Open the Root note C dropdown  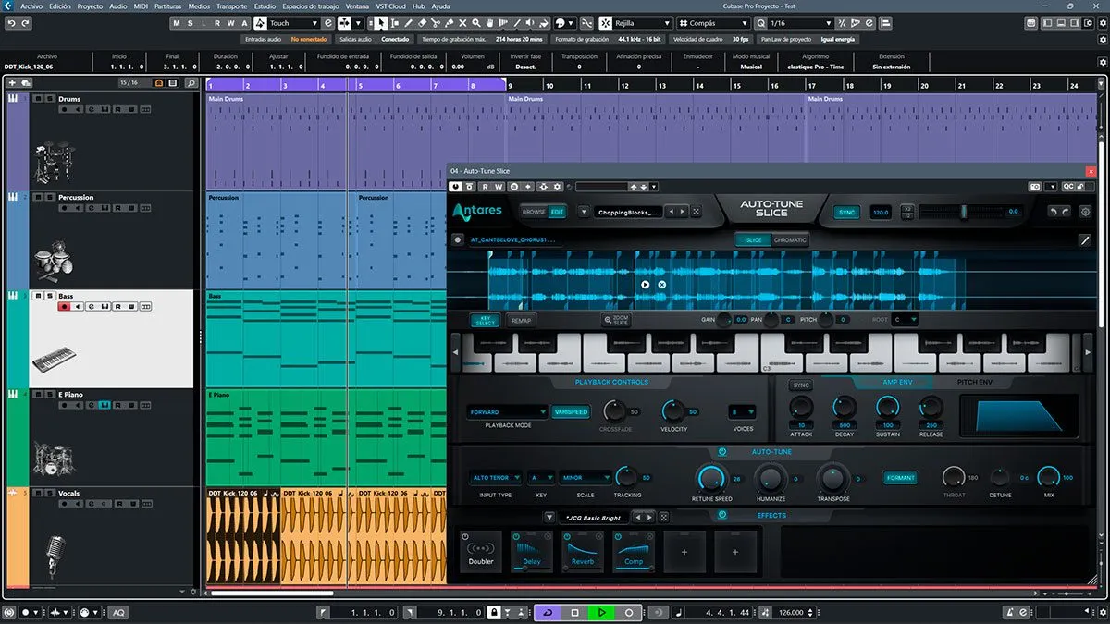tap(905, 320)
